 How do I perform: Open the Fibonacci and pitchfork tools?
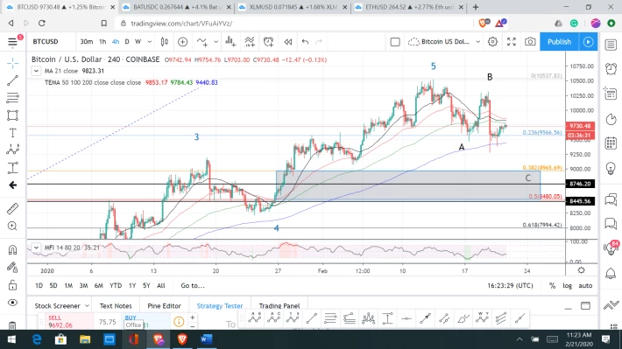[12, 97]
